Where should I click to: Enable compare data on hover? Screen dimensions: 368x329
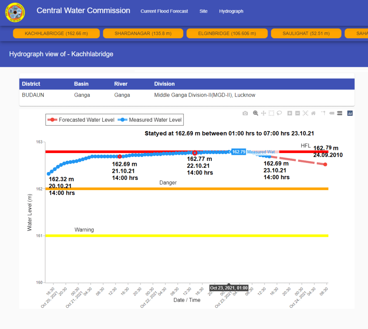coord(339,113)
